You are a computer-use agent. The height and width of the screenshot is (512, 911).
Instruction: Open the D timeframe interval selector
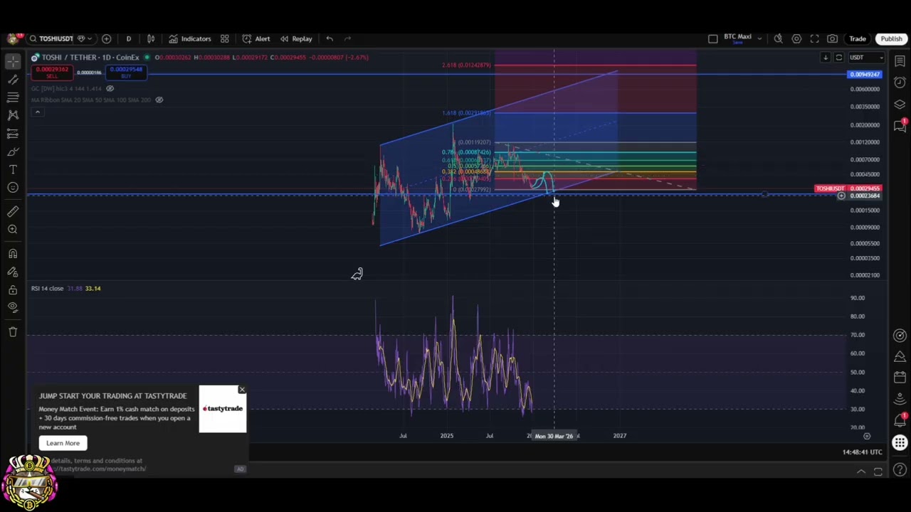pyautogui.click(x=129, y=38)
